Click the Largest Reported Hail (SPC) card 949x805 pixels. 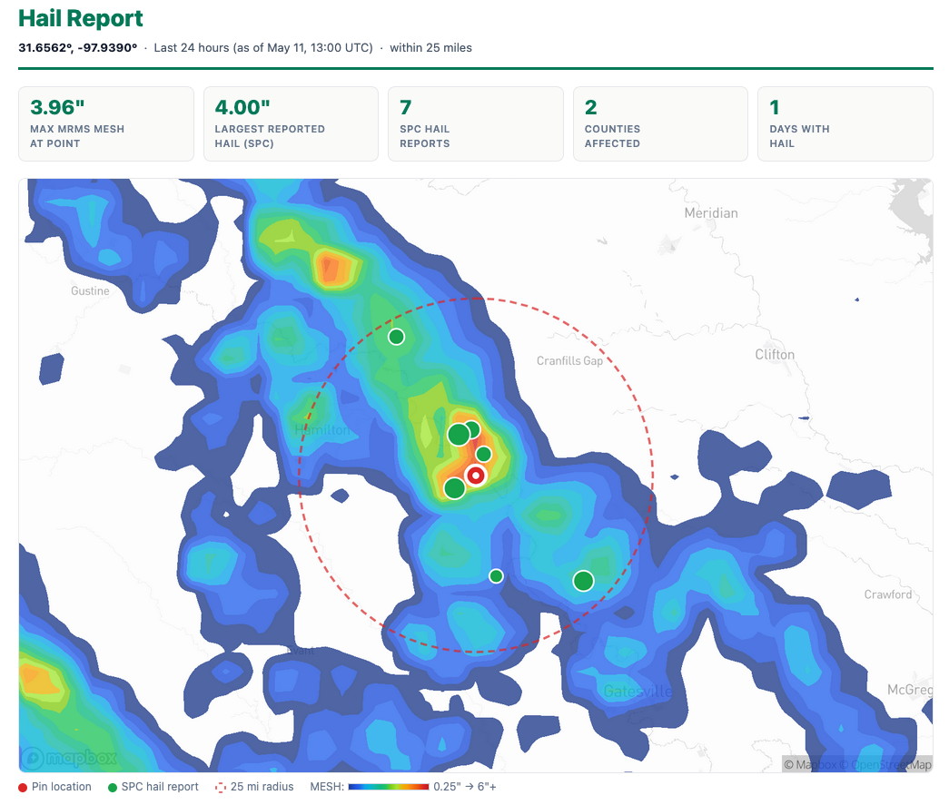click(292, 124)
